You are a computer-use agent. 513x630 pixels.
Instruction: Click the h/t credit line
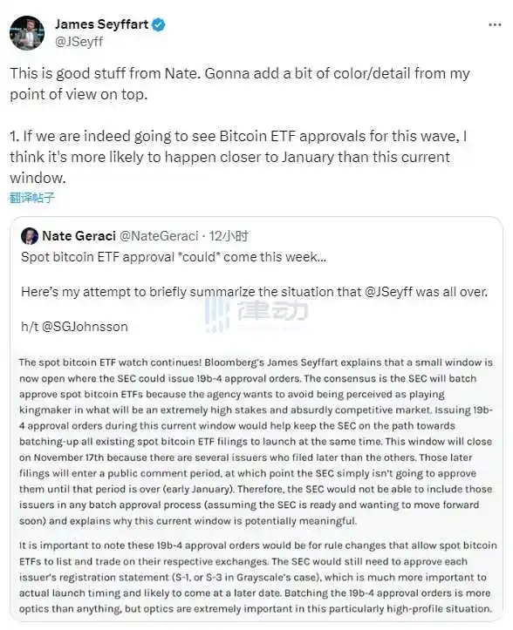tap(74, 327)
